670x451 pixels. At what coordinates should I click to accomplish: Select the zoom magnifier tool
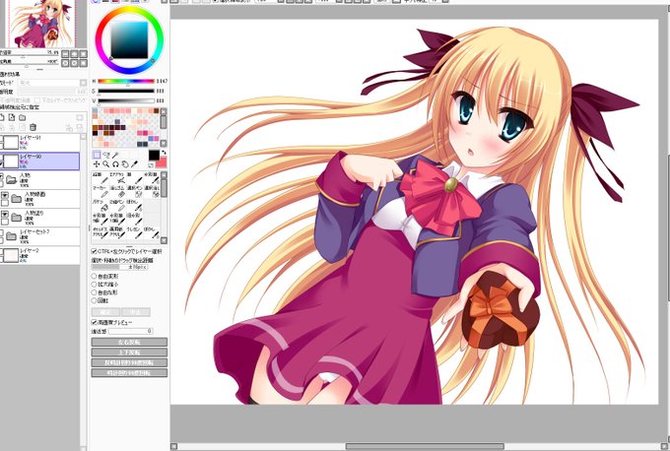(106, 164)
